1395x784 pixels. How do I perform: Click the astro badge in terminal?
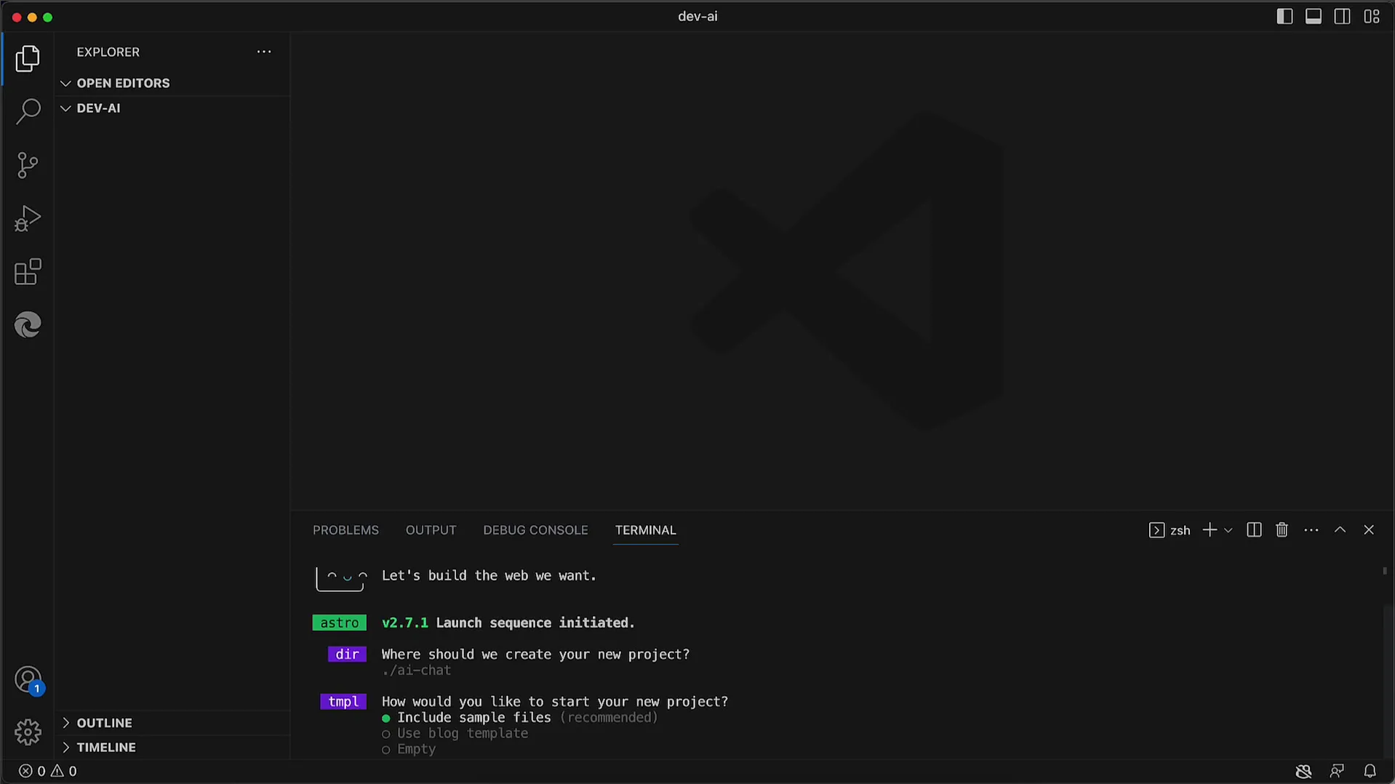(x=340, y=623)
